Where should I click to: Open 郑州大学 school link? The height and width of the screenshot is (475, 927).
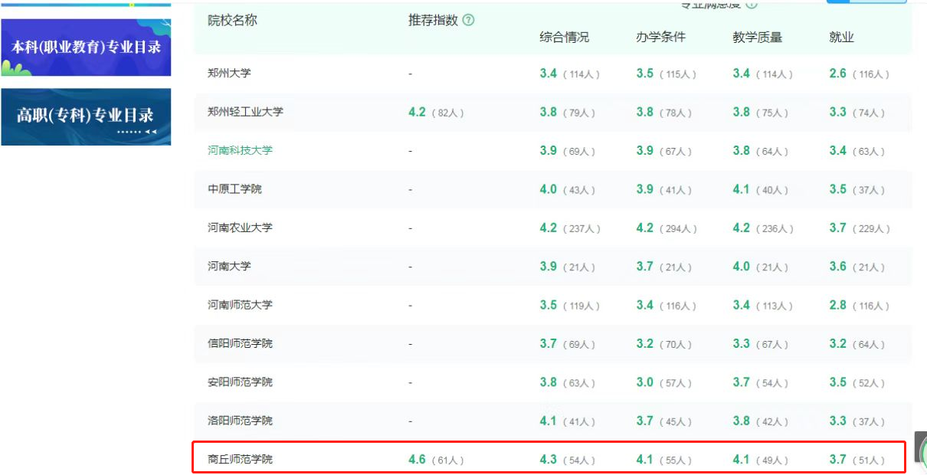point(229,74)
